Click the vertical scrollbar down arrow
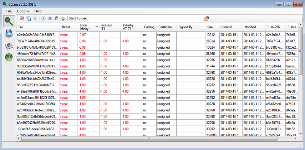The image size is (305, 150). click(300, 134)
